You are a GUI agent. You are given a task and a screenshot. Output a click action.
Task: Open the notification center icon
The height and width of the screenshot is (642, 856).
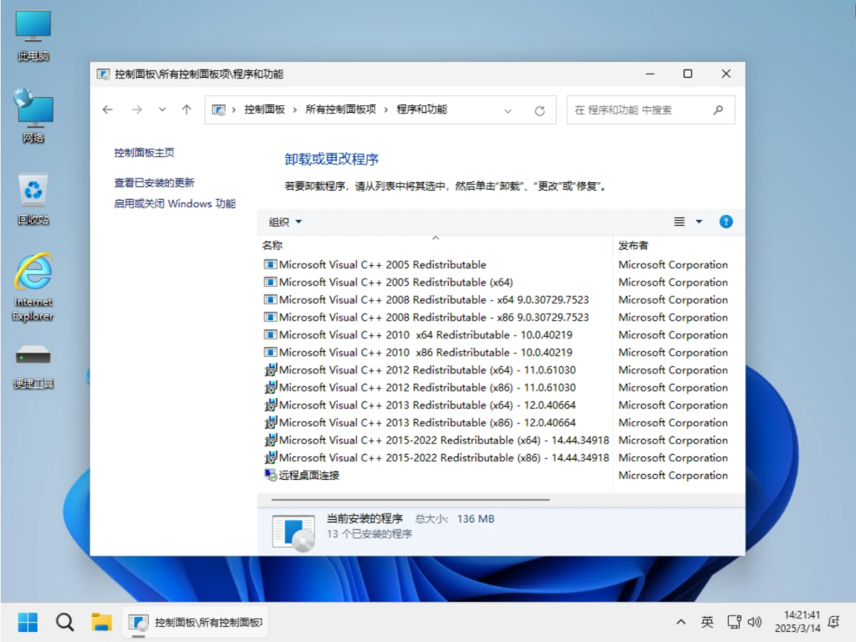point(833,622)
